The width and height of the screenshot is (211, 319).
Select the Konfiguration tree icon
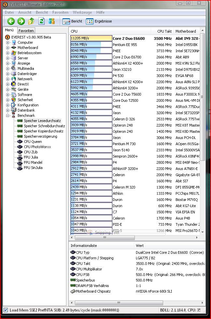[14, 105]
